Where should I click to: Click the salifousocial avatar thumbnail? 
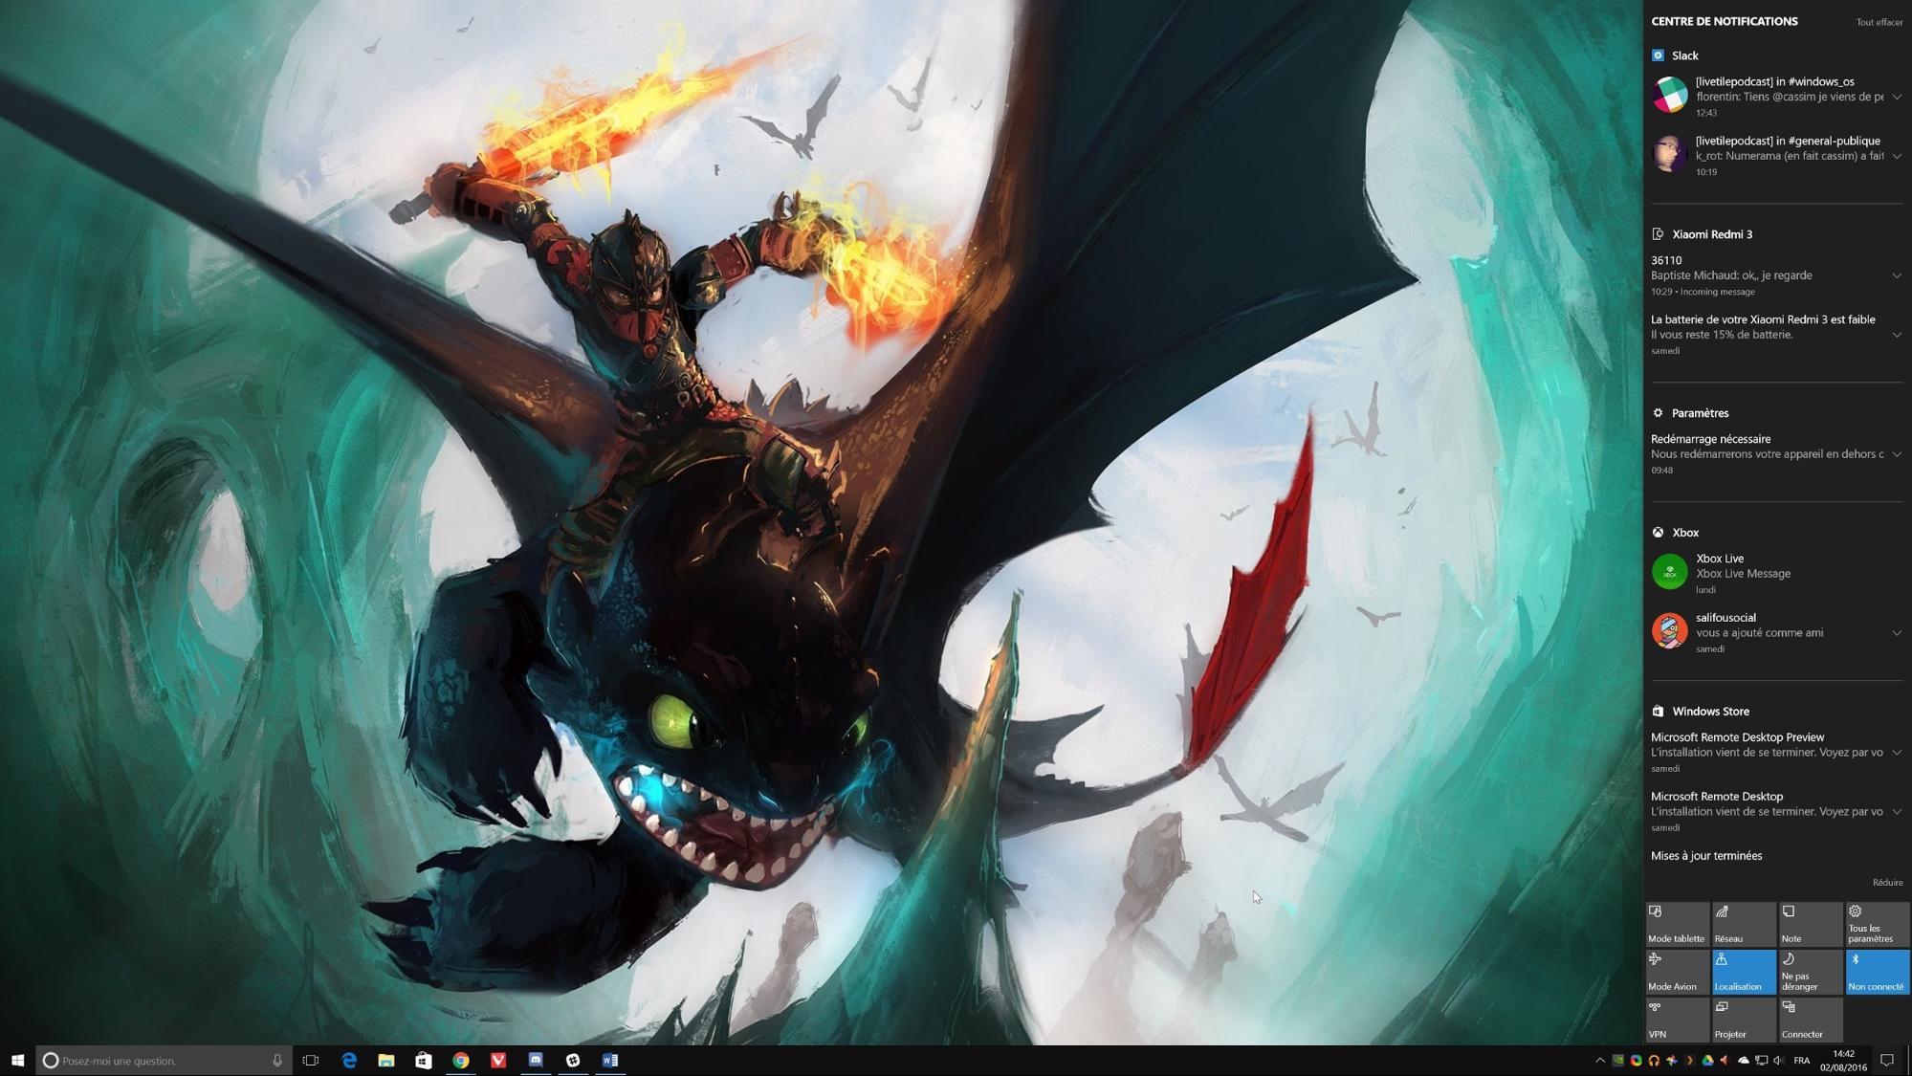pyautogui.click(x=1670, y=631)
